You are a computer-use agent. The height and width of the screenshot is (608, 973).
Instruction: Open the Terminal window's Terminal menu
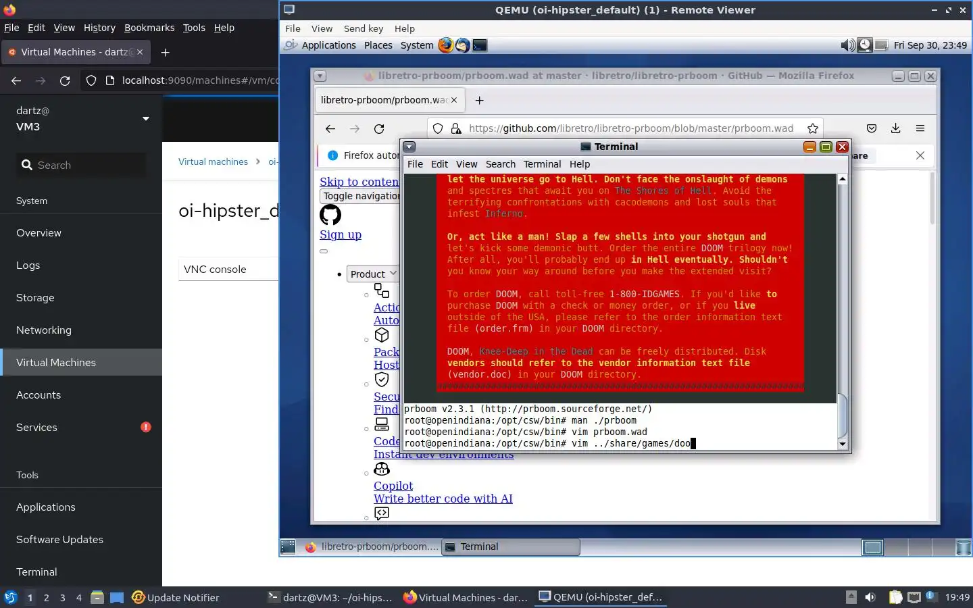tap(542, 164)
